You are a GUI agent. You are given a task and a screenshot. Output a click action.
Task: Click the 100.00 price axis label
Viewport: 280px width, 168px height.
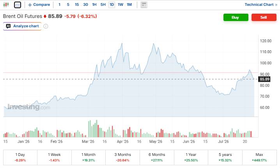(x=266, y=63)
